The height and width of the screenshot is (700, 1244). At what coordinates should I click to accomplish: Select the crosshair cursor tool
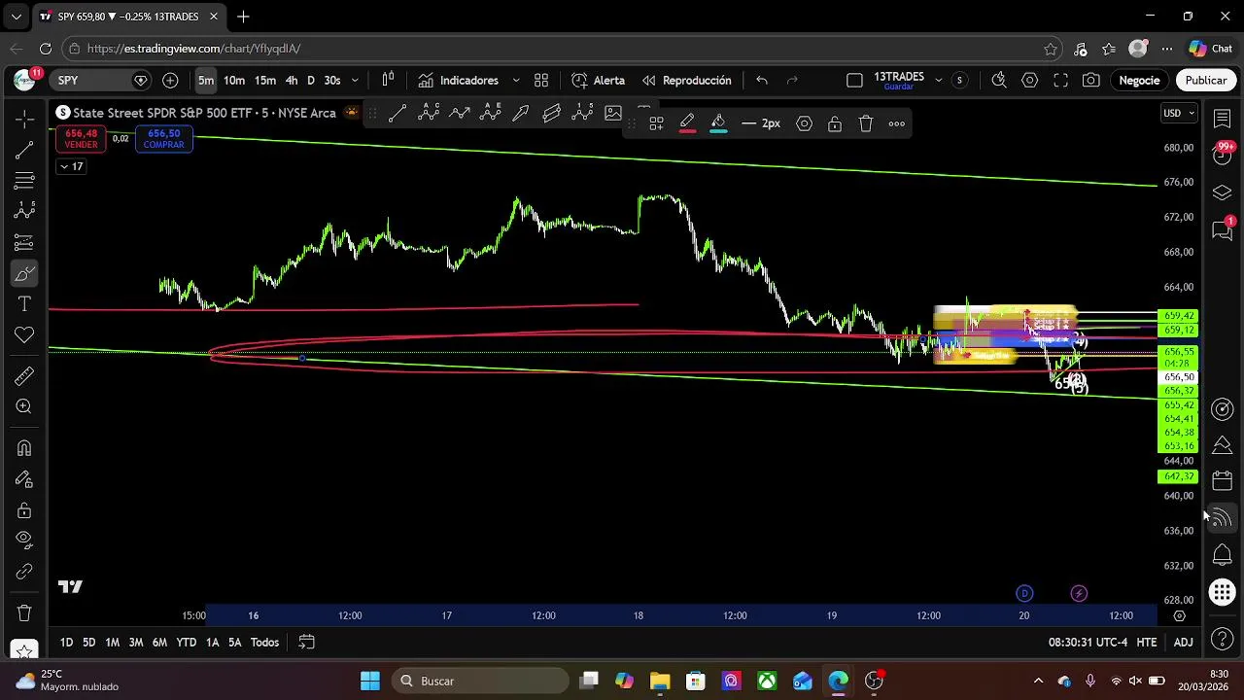[x=24, y=119]
